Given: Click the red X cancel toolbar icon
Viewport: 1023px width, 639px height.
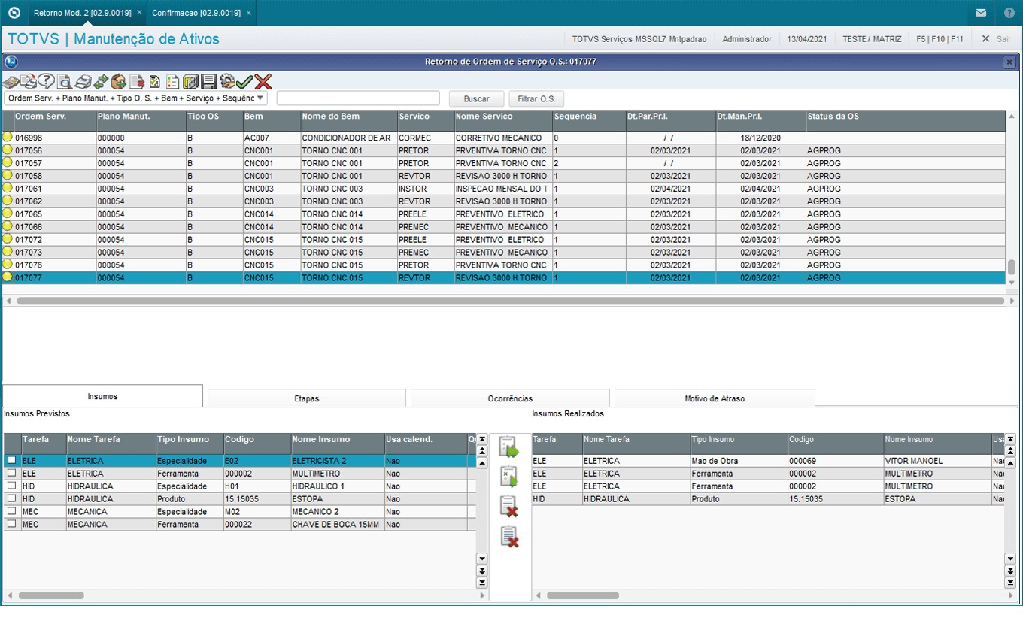Looking at the screenshot, I should coord(263,82).
